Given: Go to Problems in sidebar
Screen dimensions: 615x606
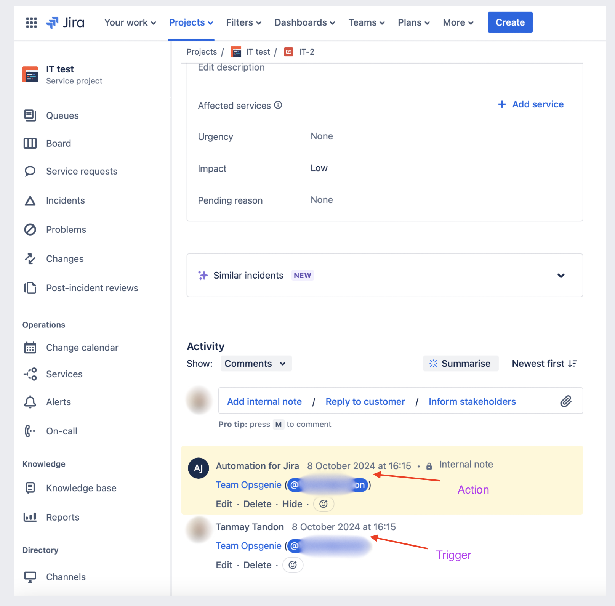Looking at the screenshot, I should point(66,229).
